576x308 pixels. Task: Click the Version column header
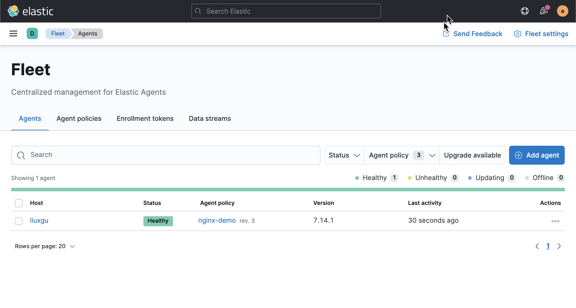324,203
